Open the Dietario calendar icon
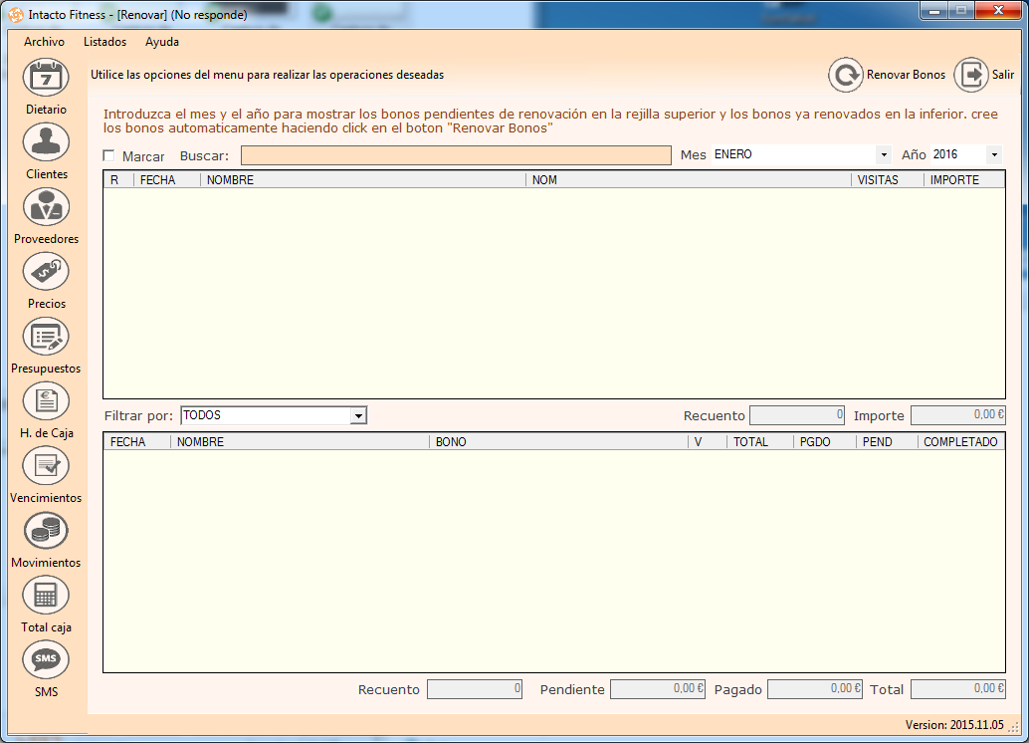The width and height of the screenshot is (1029, 743). (x=46, y=78)
